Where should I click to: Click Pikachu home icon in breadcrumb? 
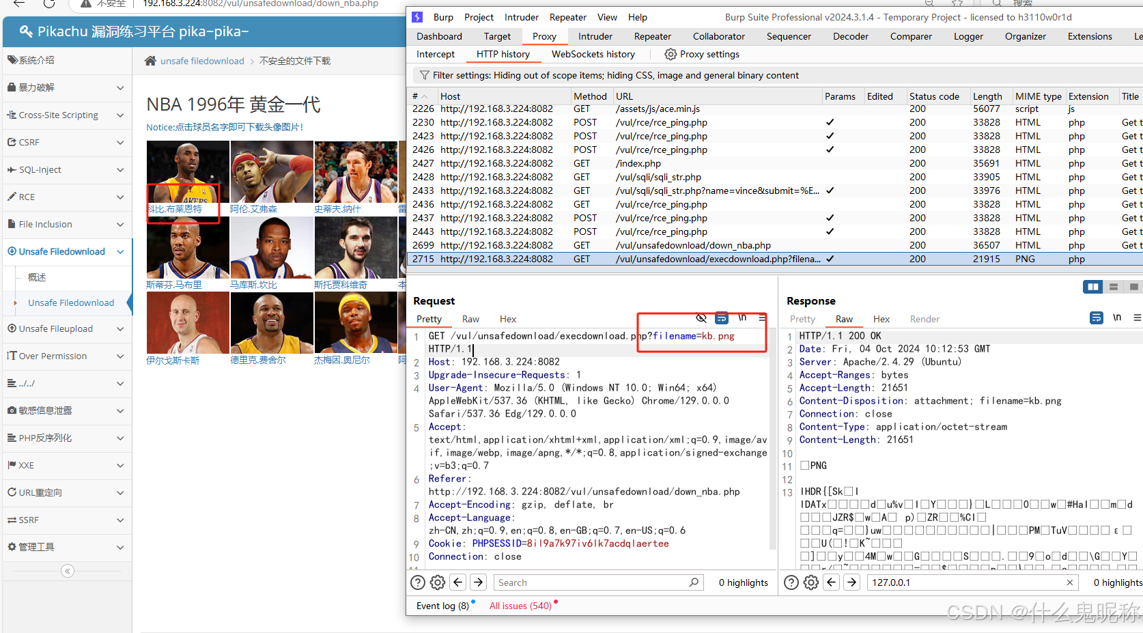click(150, 61)
